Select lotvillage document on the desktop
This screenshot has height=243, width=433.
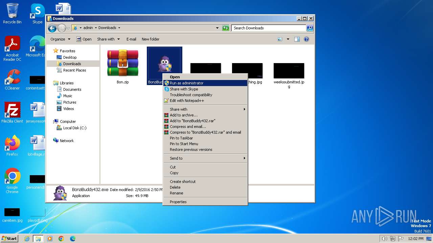point(37,146)
